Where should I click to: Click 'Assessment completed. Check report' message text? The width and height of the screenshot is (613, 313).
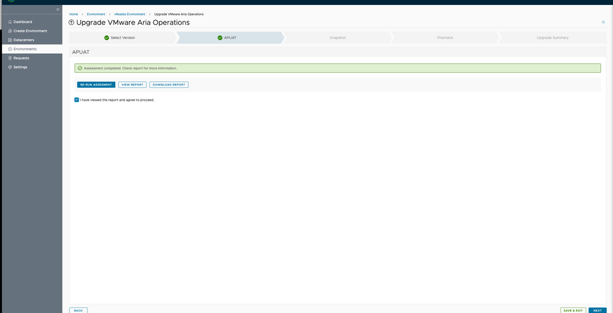(130, 68)
